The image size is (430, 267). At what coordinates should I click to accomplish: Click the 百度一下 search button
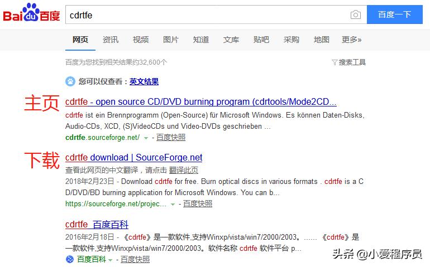(395, 14)
